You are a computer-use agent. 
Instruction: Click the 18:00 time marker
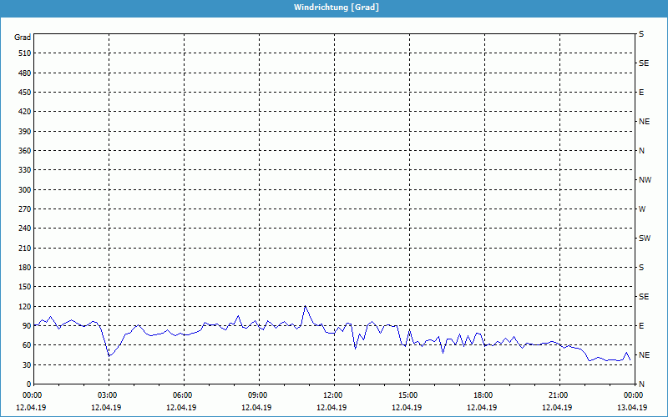click(x=483, y=395)
